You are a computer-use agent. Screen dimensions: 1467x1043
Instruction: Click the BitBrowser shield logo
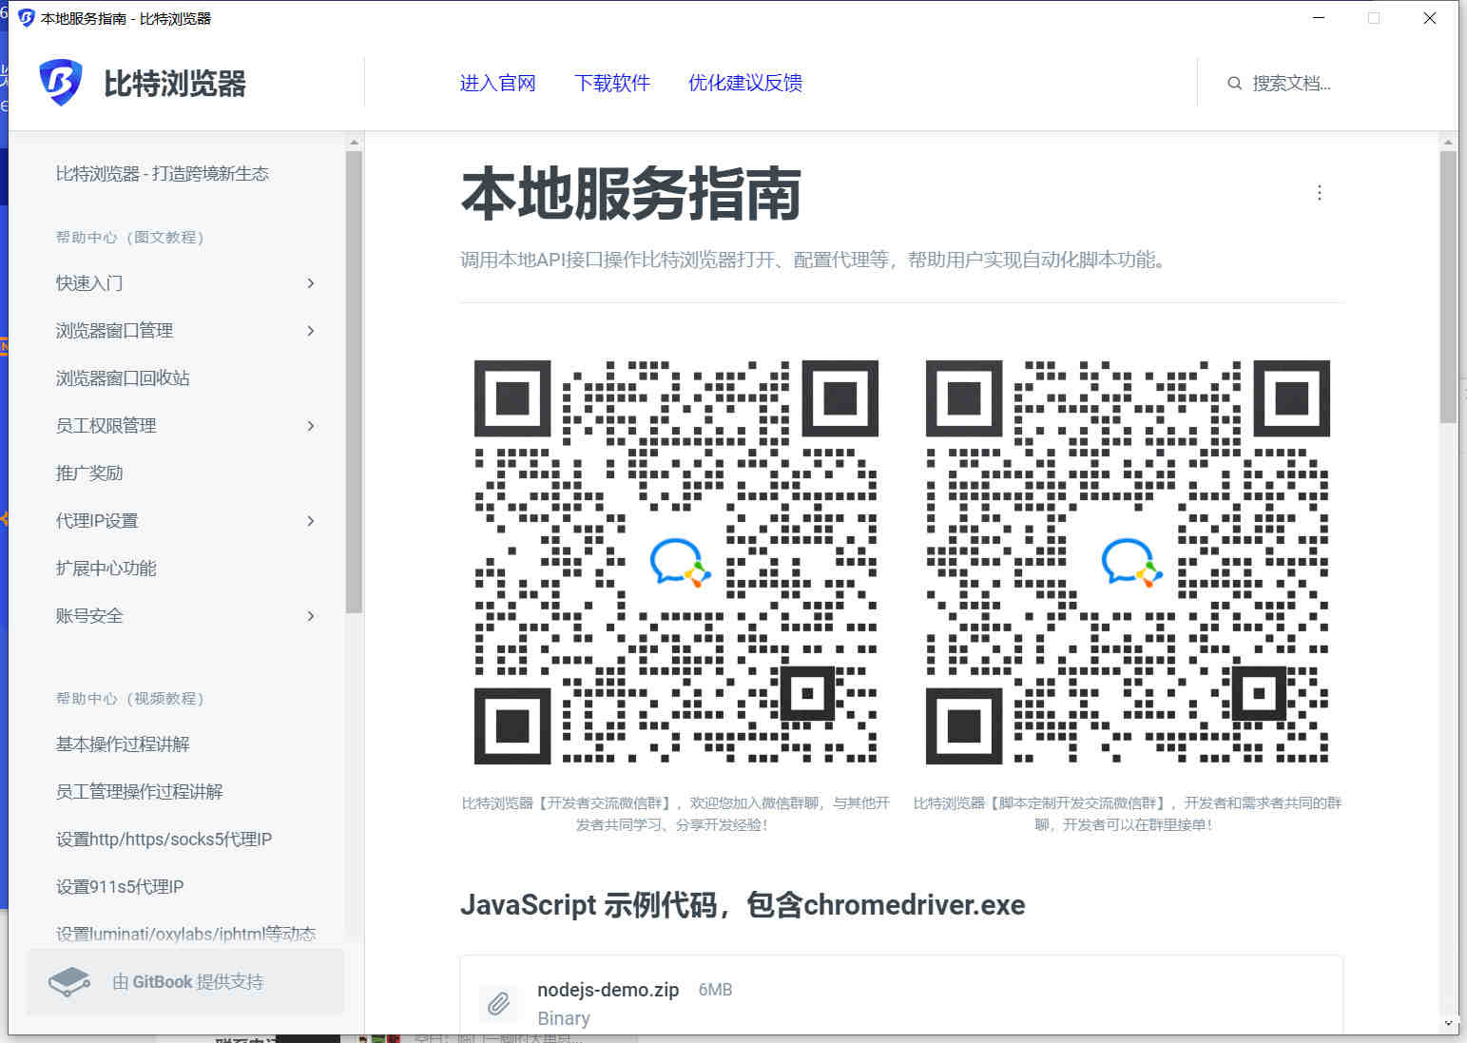coord(60,83)
